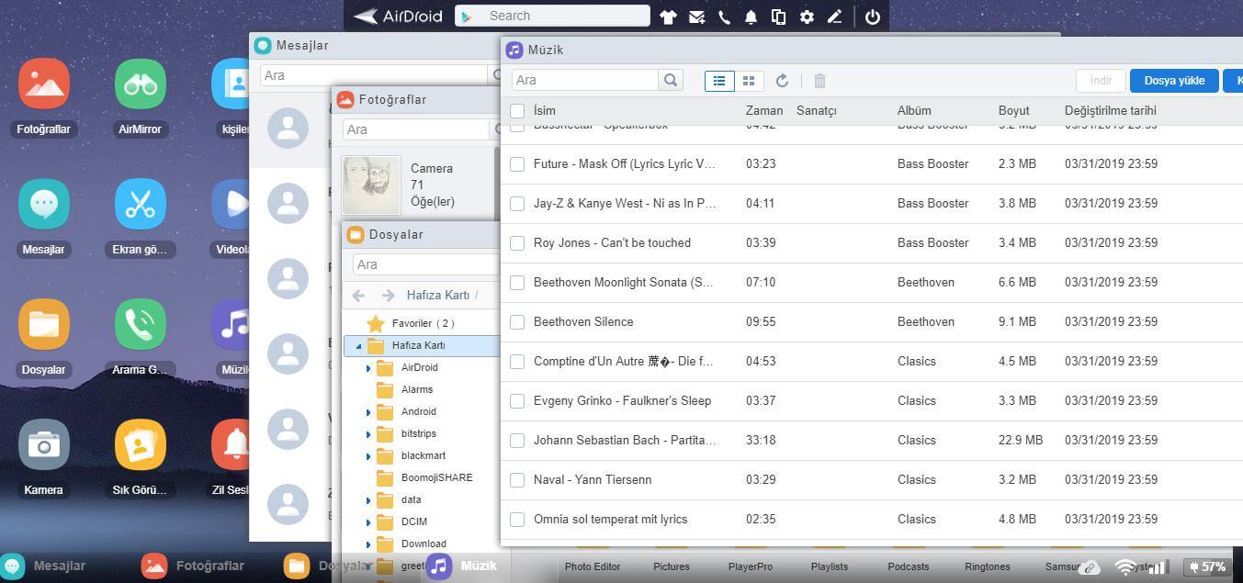
Task: Sort music by the Zaman column
Action: pos(764,110)
